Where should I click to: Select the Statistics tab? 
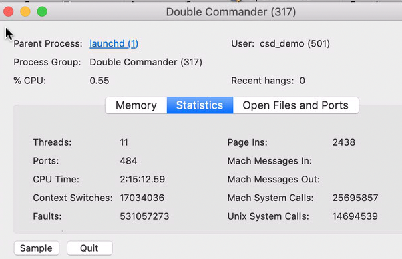click(200, 105)
